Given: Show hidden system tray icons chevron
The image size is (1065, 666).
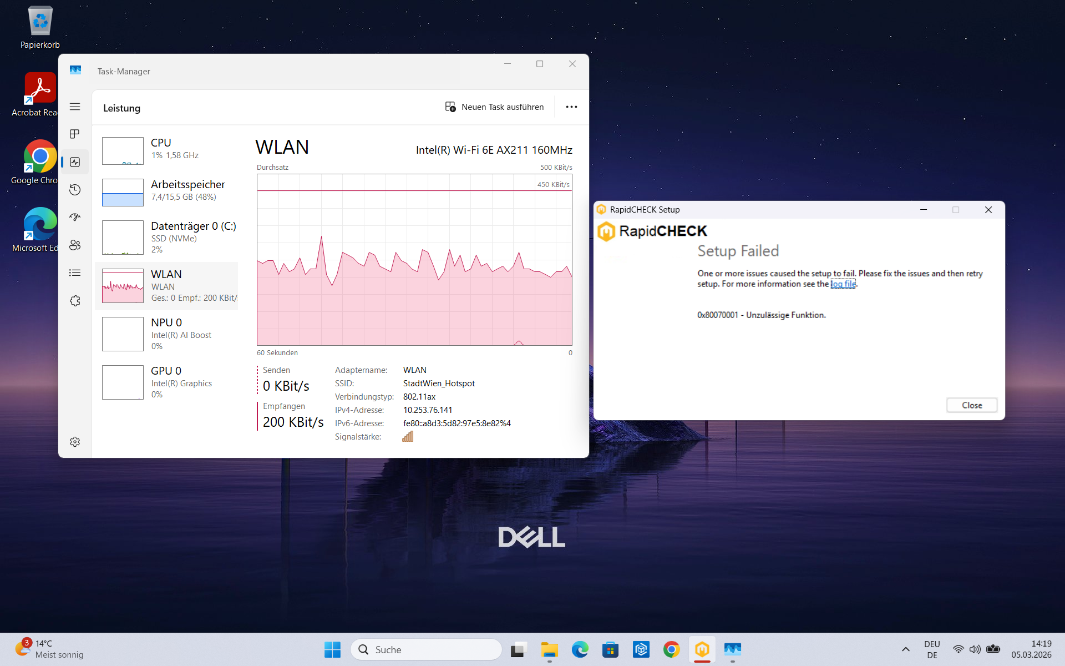Looking at the screenshot, I should coord(905,649).
